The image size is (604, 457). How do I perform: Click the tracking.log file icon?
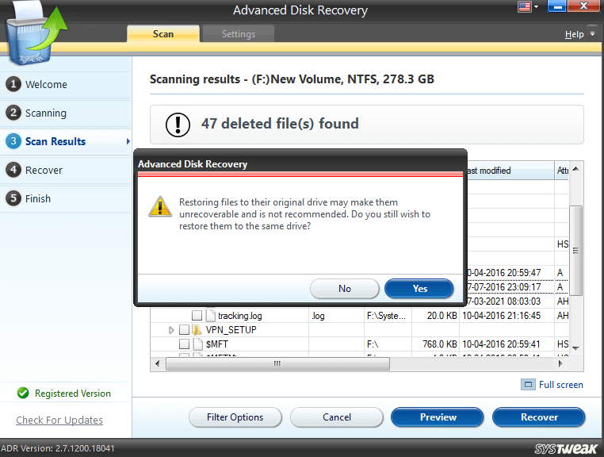(210, 316)
